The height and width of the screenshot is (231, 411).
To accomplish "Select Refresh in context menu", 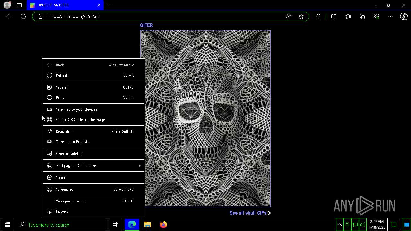I will click(93, 75).
